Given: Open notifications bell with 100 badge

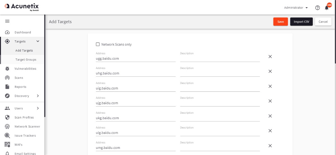Looking at the screenshot, I should point(327,8).
